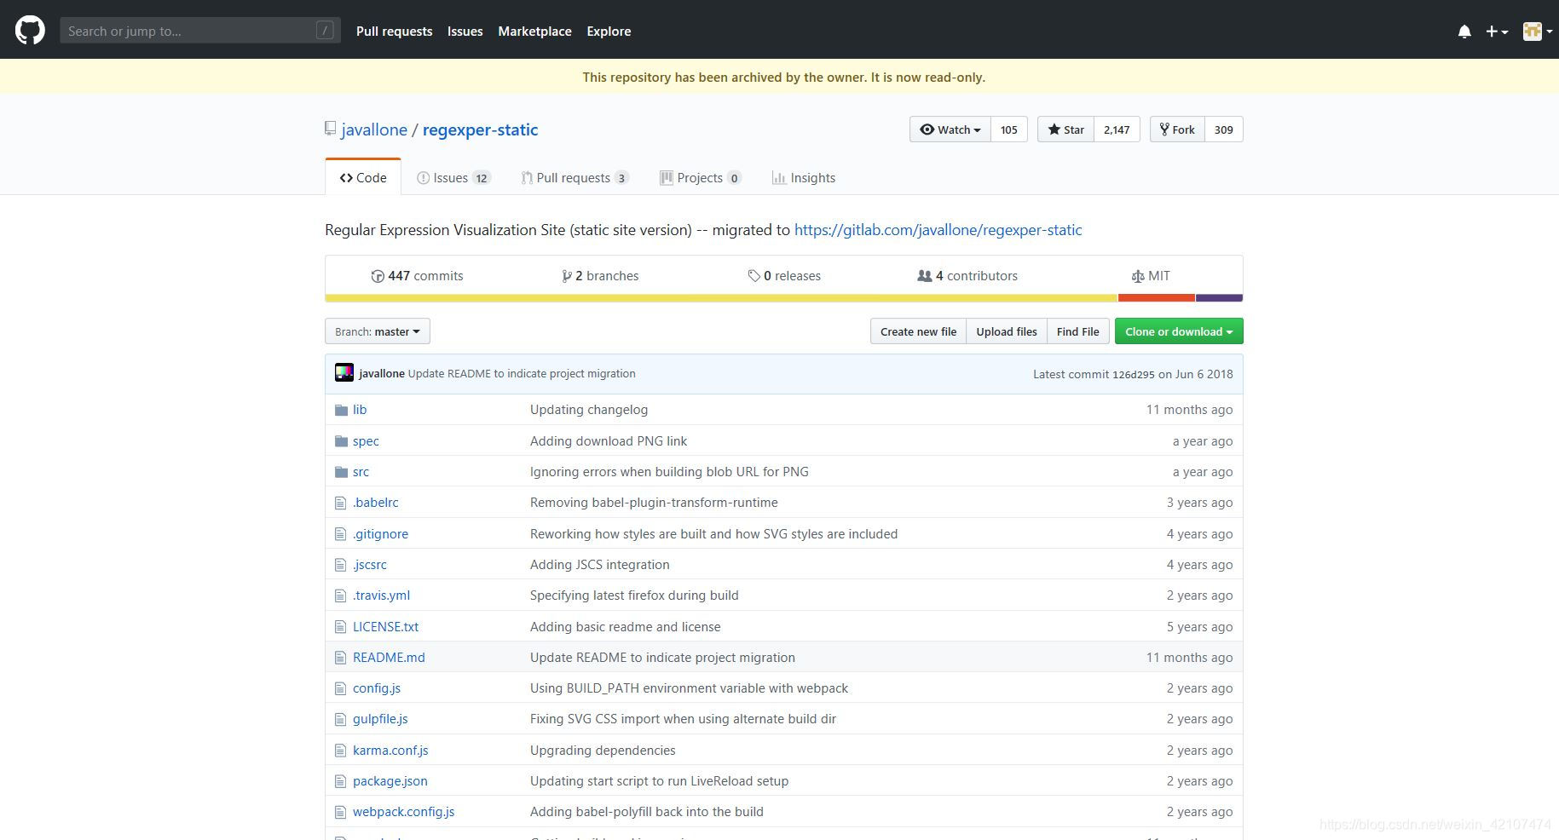
Task: View the 4 contributors
Action: [x=967, y=276]
